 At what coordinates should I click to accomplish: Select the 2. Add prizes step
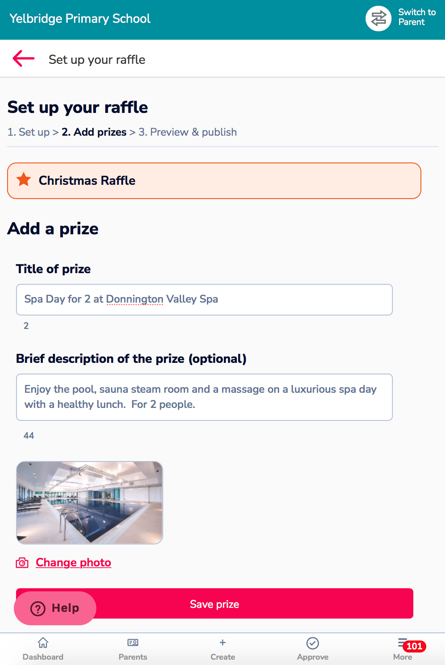coord(94,132)
